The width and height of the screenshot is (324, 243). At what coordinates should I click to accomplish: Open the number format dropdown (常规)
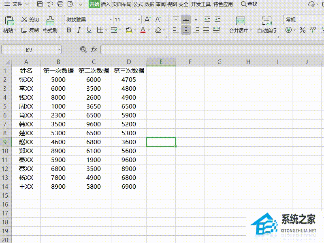[303, 19]
